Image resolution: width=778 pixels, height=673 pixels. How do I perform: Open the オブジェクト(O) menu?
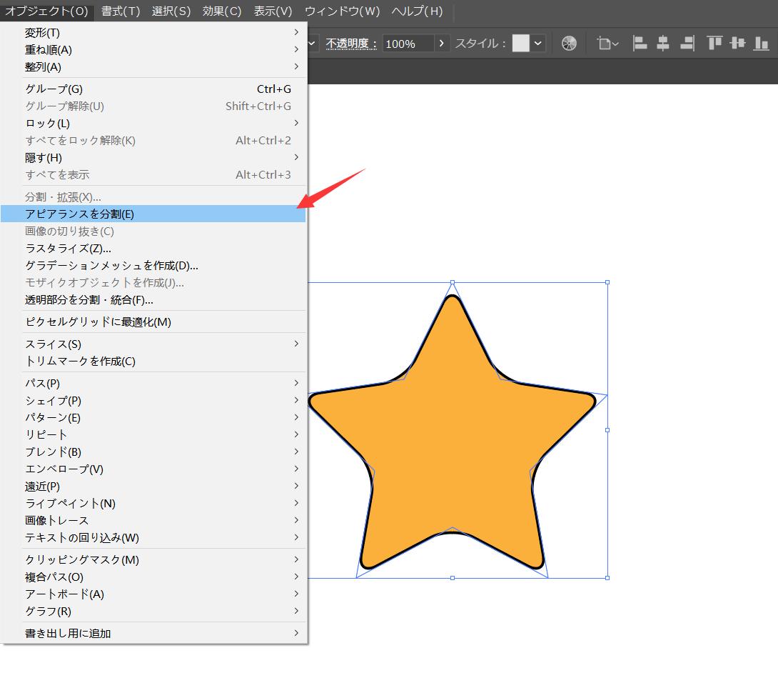click(46, 11)
